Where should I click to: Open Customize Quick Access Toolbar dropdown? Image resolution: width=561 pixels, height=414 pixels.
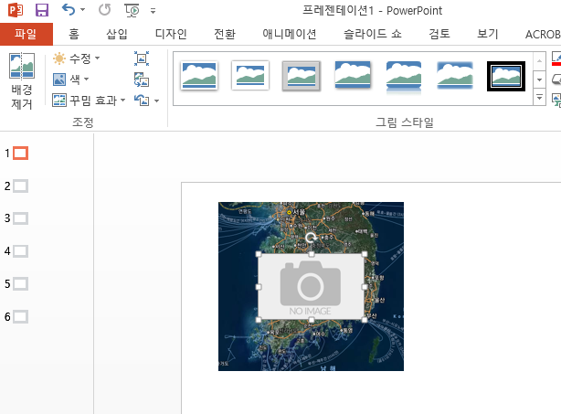pos(153,11)
